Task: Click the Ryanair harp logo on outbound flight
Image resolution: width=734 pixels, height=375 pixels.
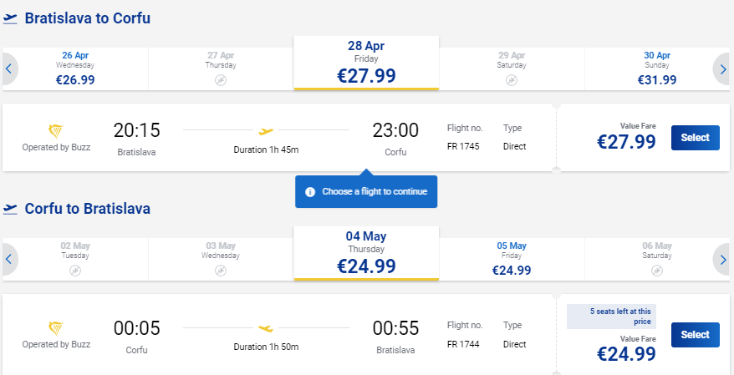Action: (x=56, y=131)
